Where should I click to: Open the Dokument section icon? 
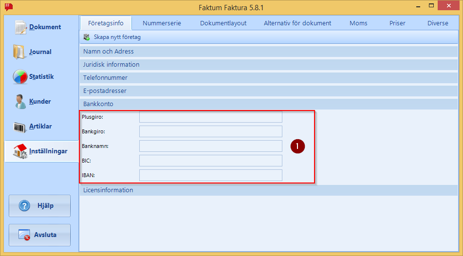coord(20,27)
